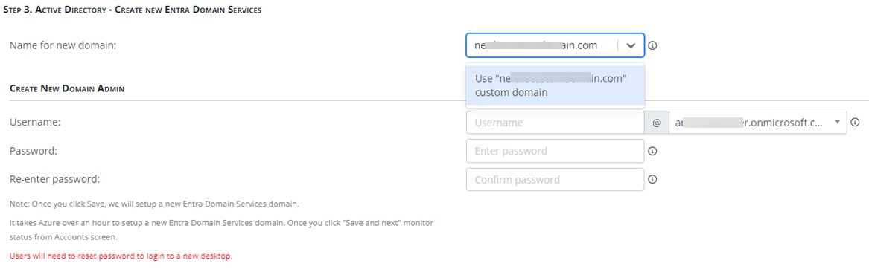Click the "Password:" label text

pyautogui.click(x=34, y=151)
